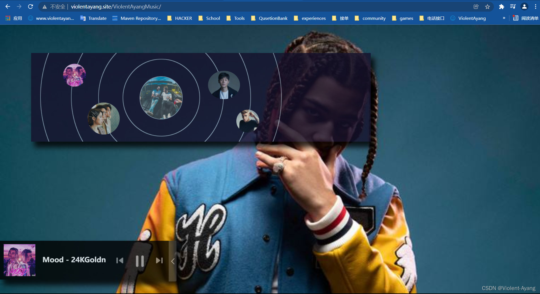This screenshot has width=540, height=294.
Task: Select the center car photo circle
Action: (x=161, y=98)
